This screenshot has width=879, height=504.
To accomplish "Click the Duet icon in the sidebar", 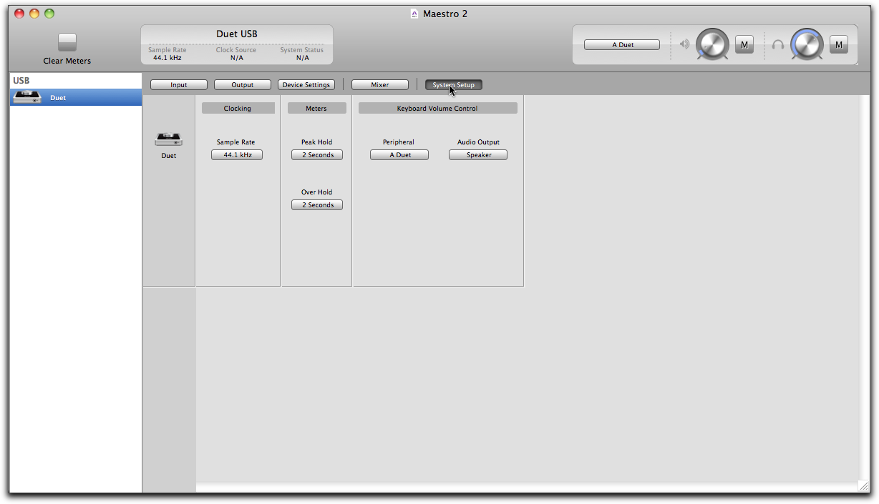I will (x=27, y=98).
